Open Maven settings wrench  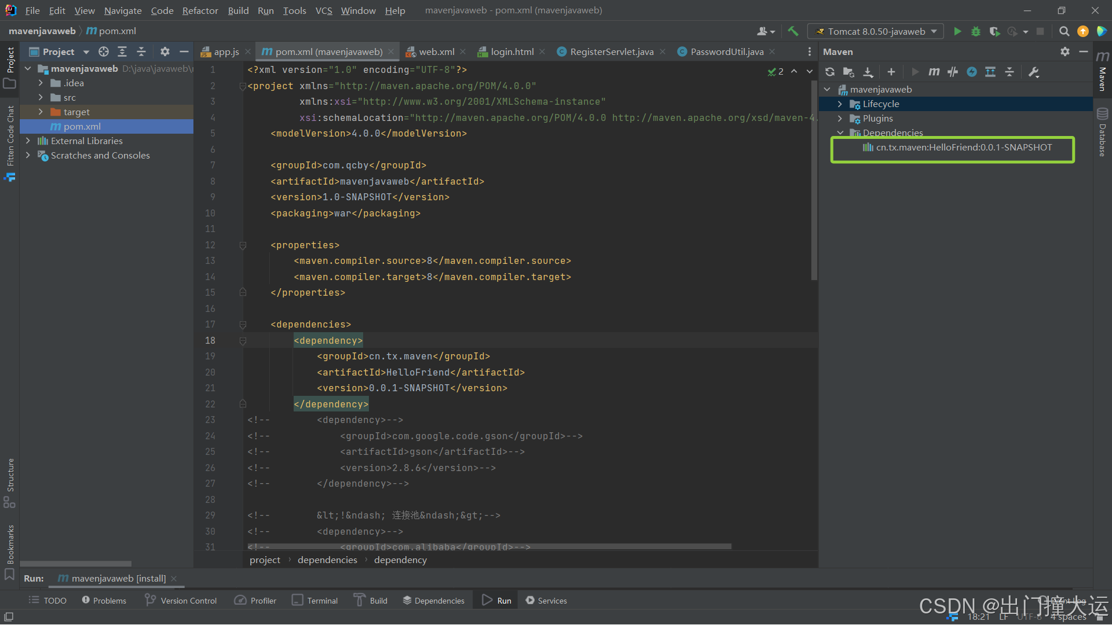tap(1034, 72)
